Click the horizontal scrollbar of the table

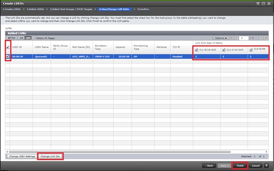(120, 152)
